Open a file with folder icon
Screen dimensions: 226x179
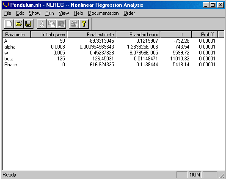coord(19,24)
